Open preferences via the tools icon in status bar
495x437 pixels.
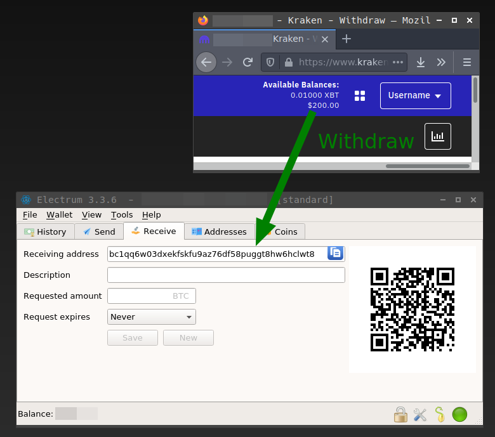420,415
